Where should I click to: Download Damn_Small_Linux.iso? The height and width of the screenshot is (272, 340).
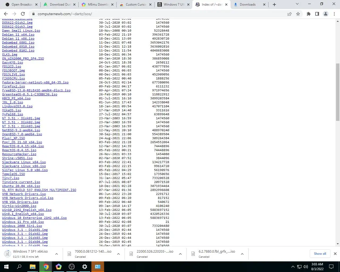click(x=21, y=31)
